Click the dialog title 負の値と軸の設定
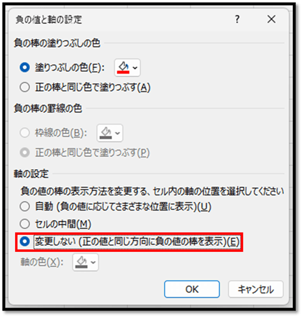 coord(49,20)
